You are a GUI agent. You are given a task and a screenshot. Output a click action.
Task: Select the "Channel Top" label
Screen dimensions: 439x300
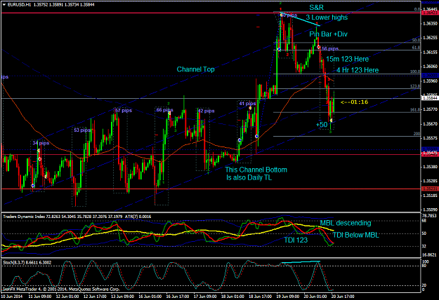(x=196, y=69)
